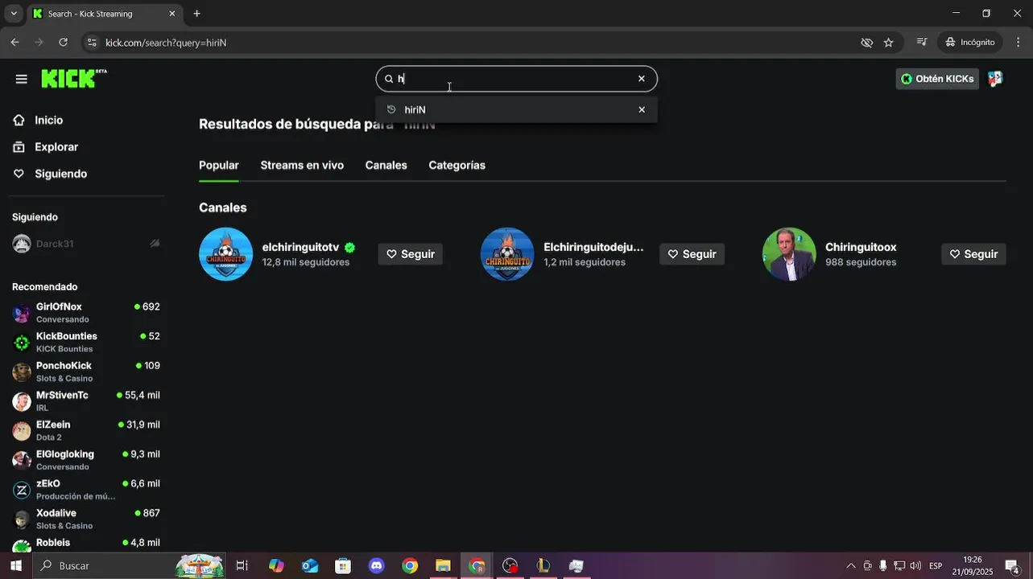
Task: Open the elchiringuitotv channel name
Action: point(300,247)
